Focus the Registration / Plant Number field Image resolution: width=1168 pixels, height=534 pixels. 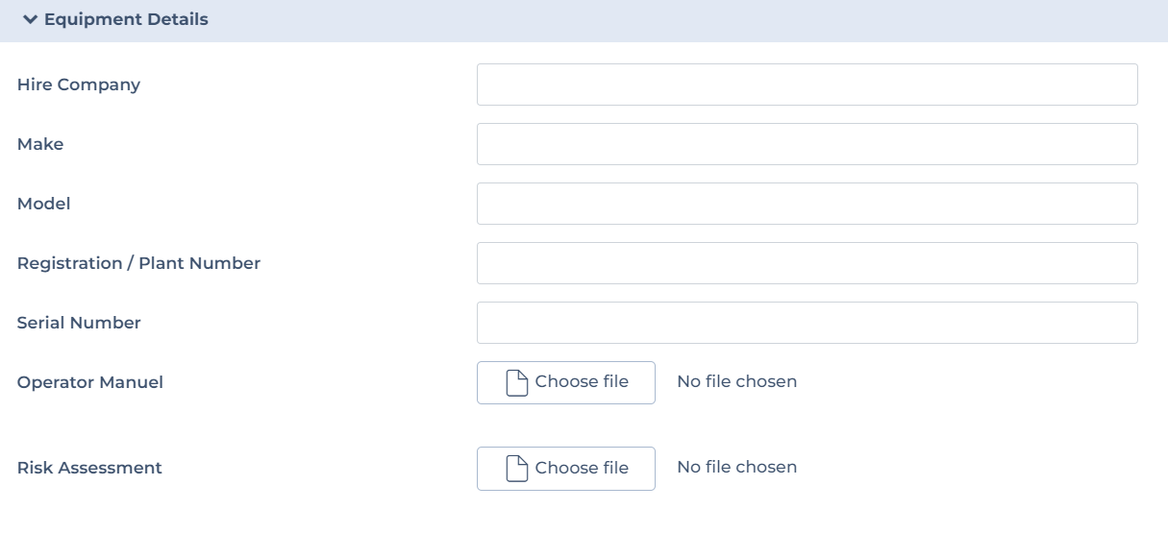point(808,263)
